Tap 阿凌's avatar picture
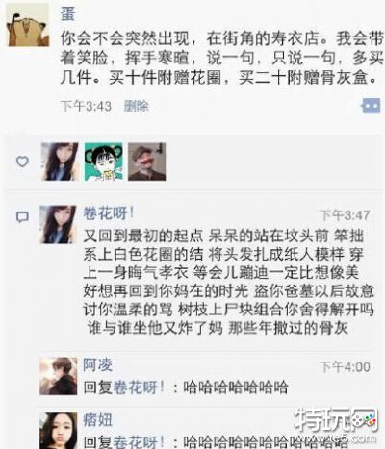 coord(58,376)
